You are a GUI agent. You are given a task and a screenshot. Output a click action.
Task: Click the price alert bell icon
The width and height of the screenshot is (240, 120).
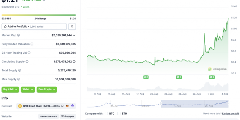(72, 27)
